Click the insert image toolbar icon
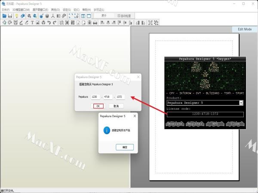This screenshot has height=193, width=258. (38, 22)
